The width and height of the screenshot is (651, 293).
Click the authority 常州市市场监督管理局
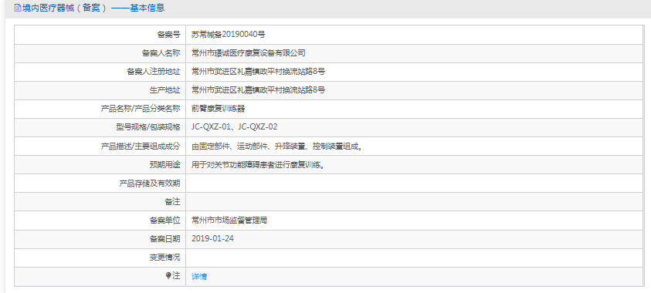(x=229, y=220)
